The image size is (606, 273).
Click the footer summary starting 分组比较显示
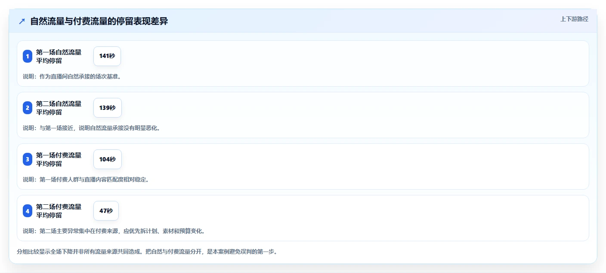[147, 252]
